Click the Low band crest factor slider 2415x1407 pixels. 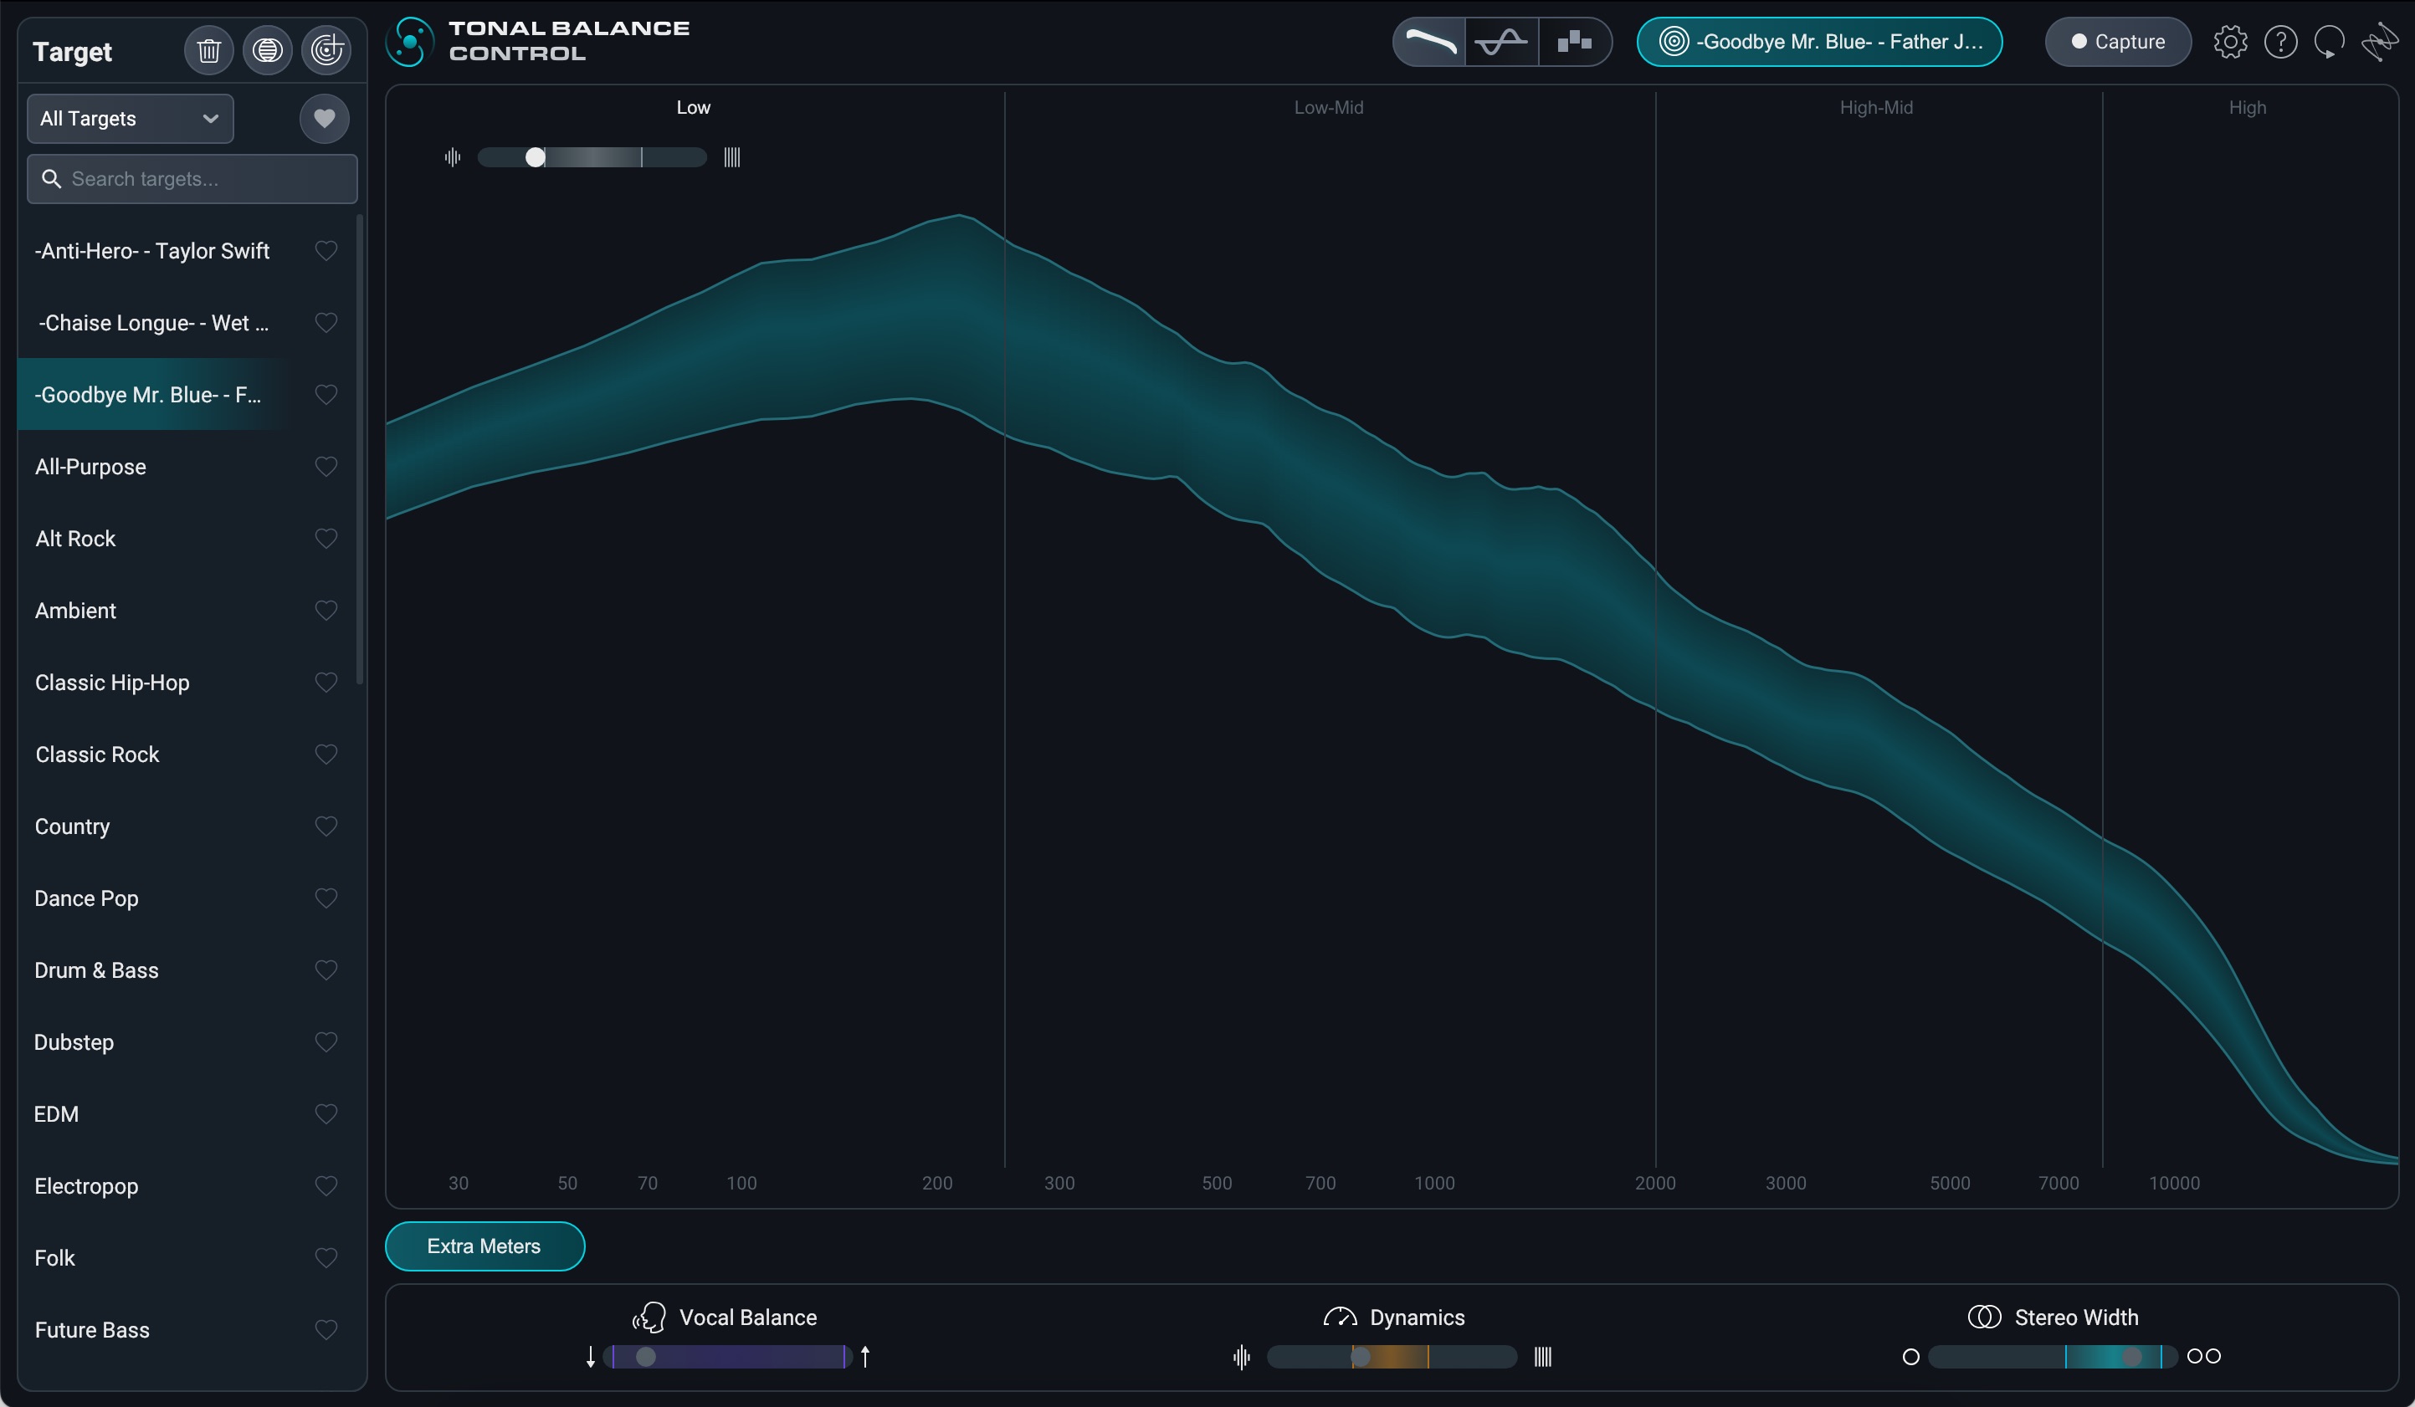[x=592, y=157]
